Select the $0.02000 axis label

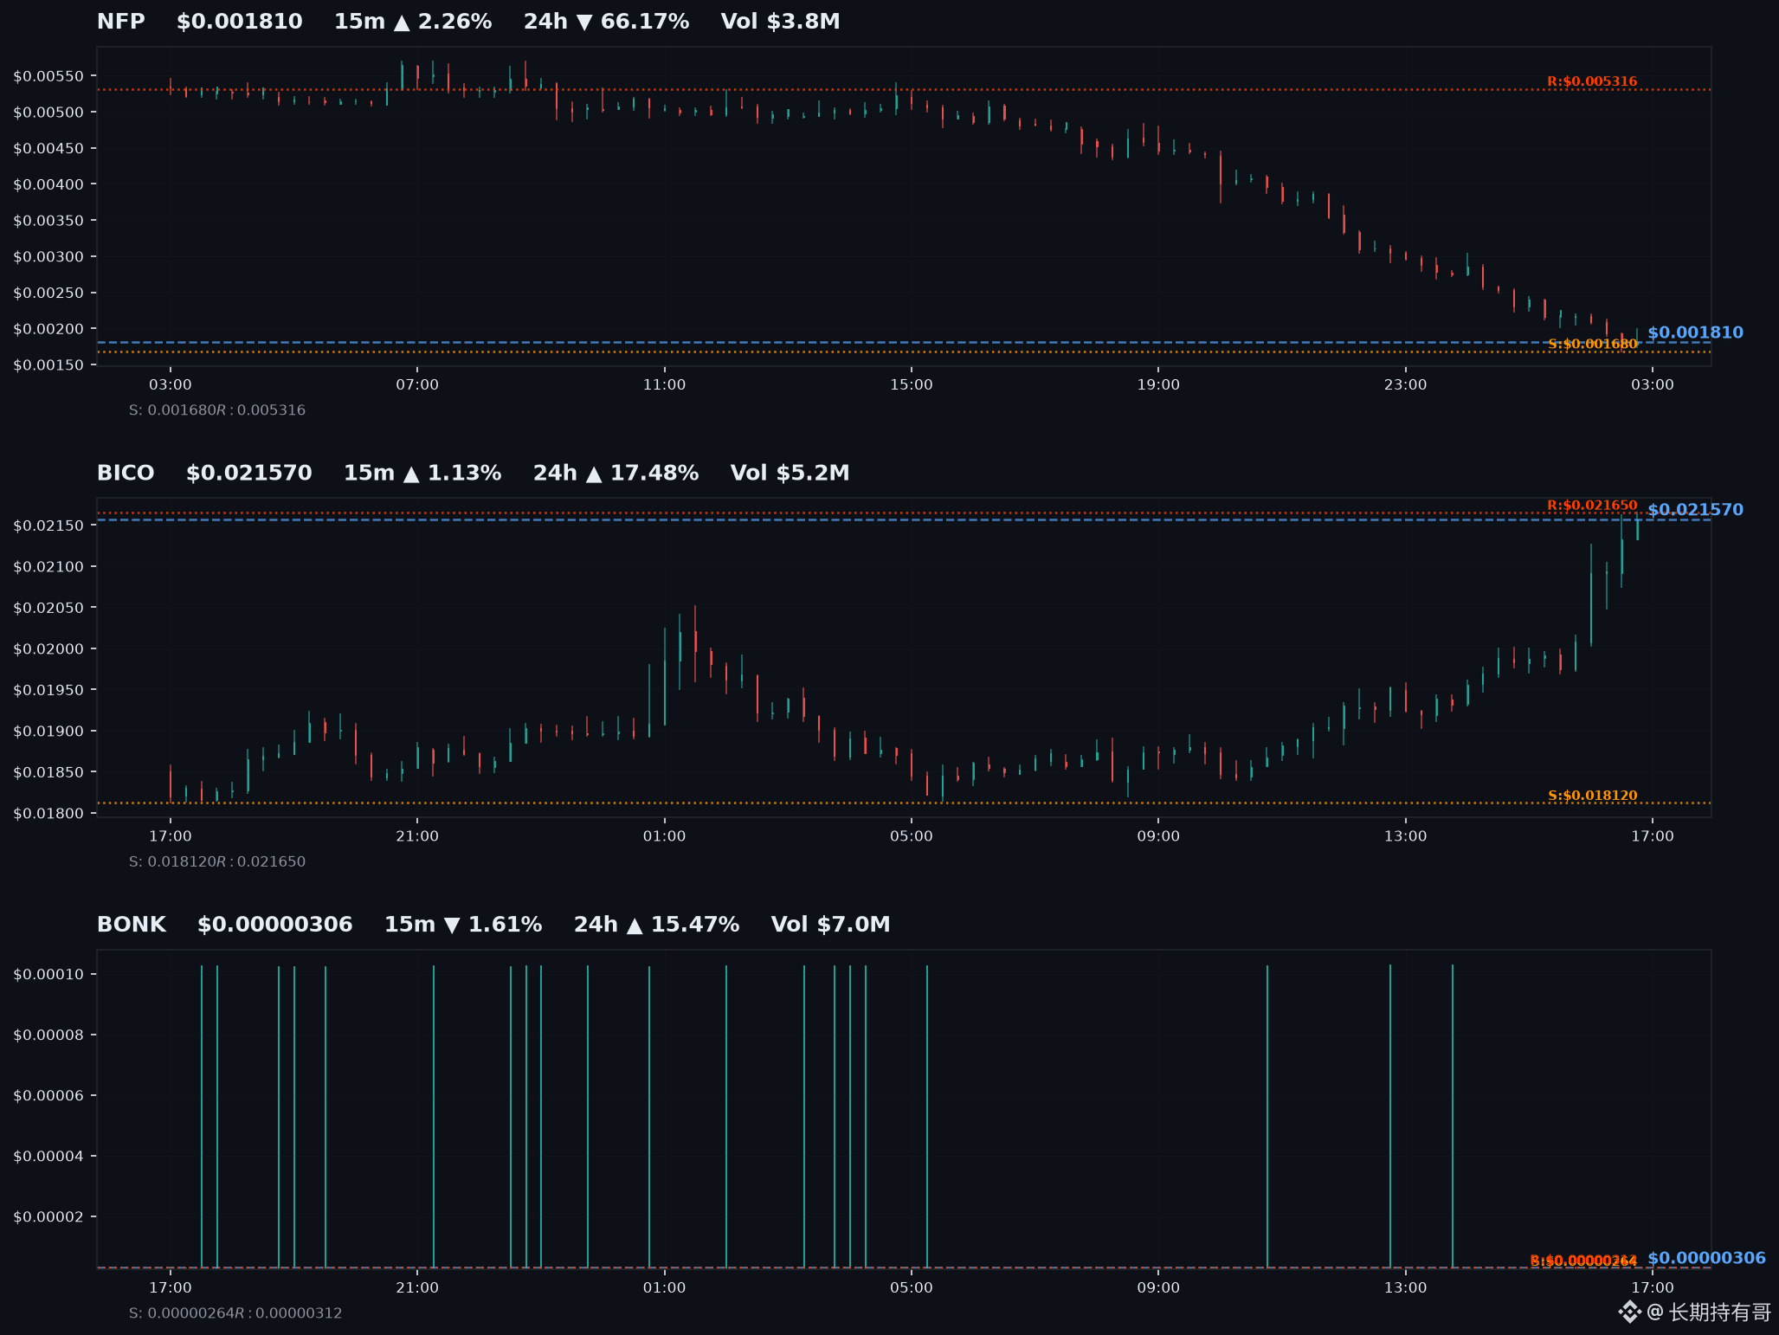tap(48, 649)
